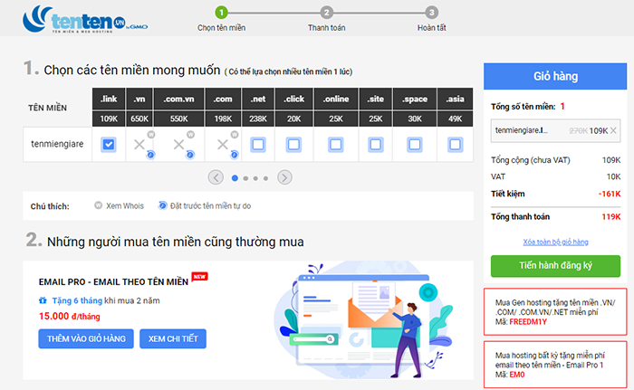
Task: Check the .asia domain checkbox
Action: pyautogui.click(x=455, y=144)
